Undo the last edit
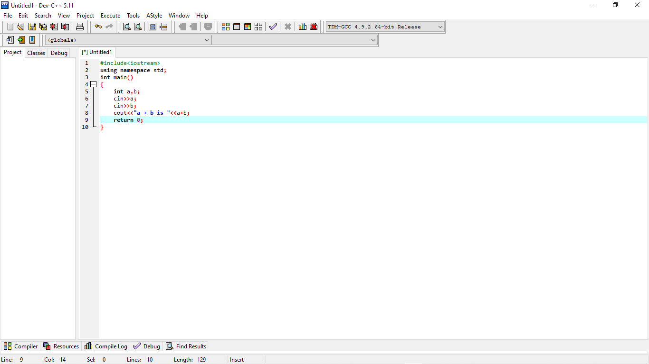The image size is (649, 364). pos(98,27)
